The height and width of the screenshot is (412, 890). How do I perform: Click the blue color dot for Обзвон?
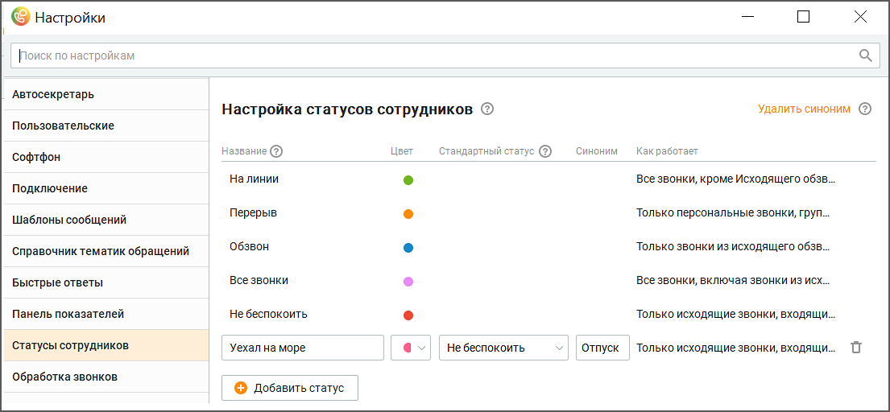point(408,248)
